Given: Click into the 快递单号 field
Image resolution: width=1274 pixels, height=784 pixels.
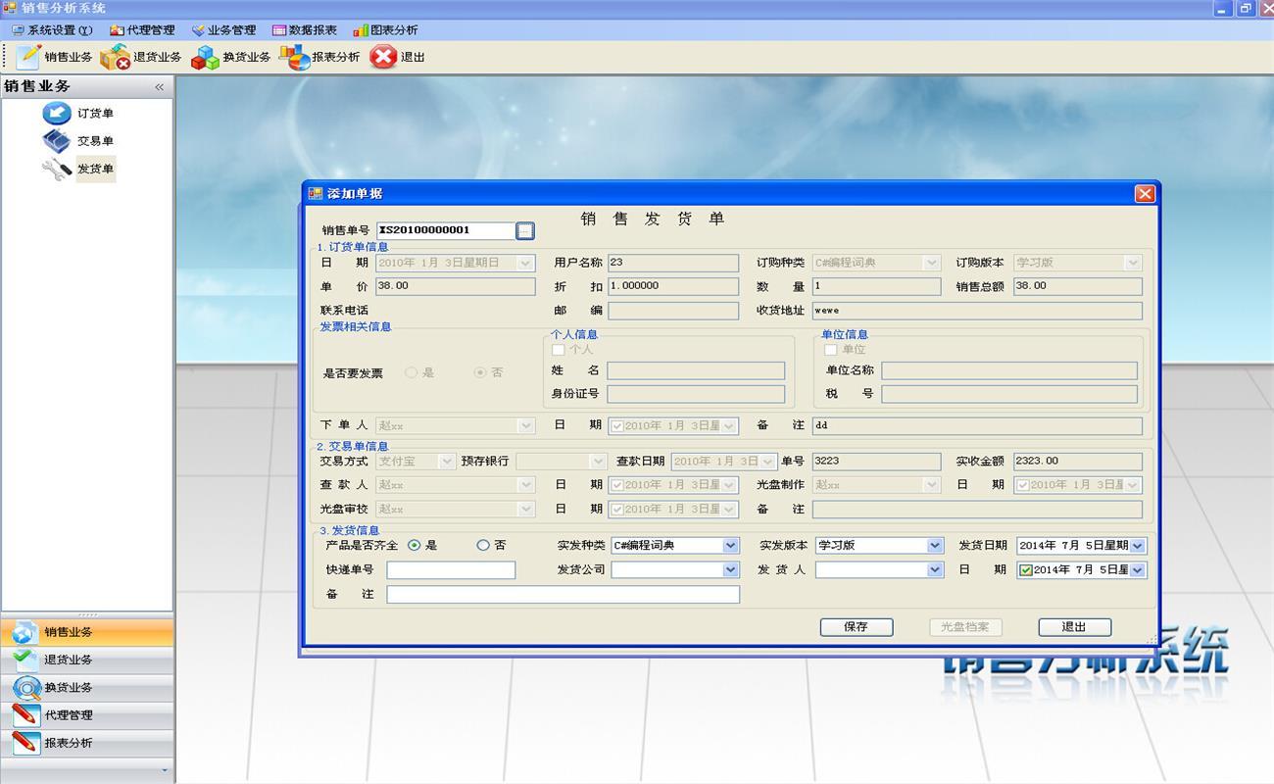Looking at the screenshot, I should click(x=451, y=569).
